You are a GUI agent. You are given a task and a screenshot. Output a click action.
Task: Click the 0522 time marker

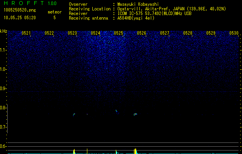tap(49, 33)
